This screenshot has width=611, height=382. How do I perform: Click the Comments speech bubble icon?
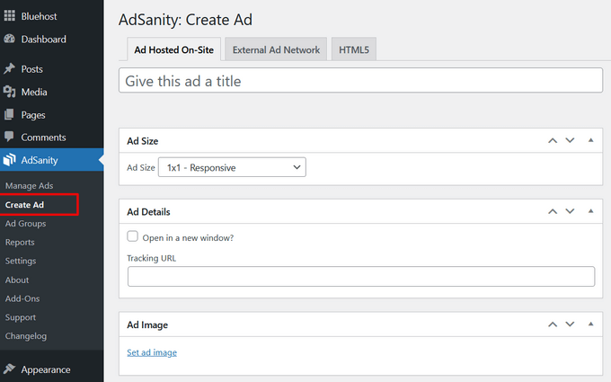(10, 138)
